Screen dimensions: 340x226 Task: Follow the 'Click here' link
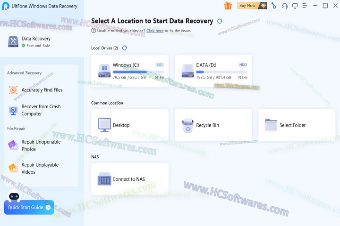pyautogui.click(x=155, y=31)
